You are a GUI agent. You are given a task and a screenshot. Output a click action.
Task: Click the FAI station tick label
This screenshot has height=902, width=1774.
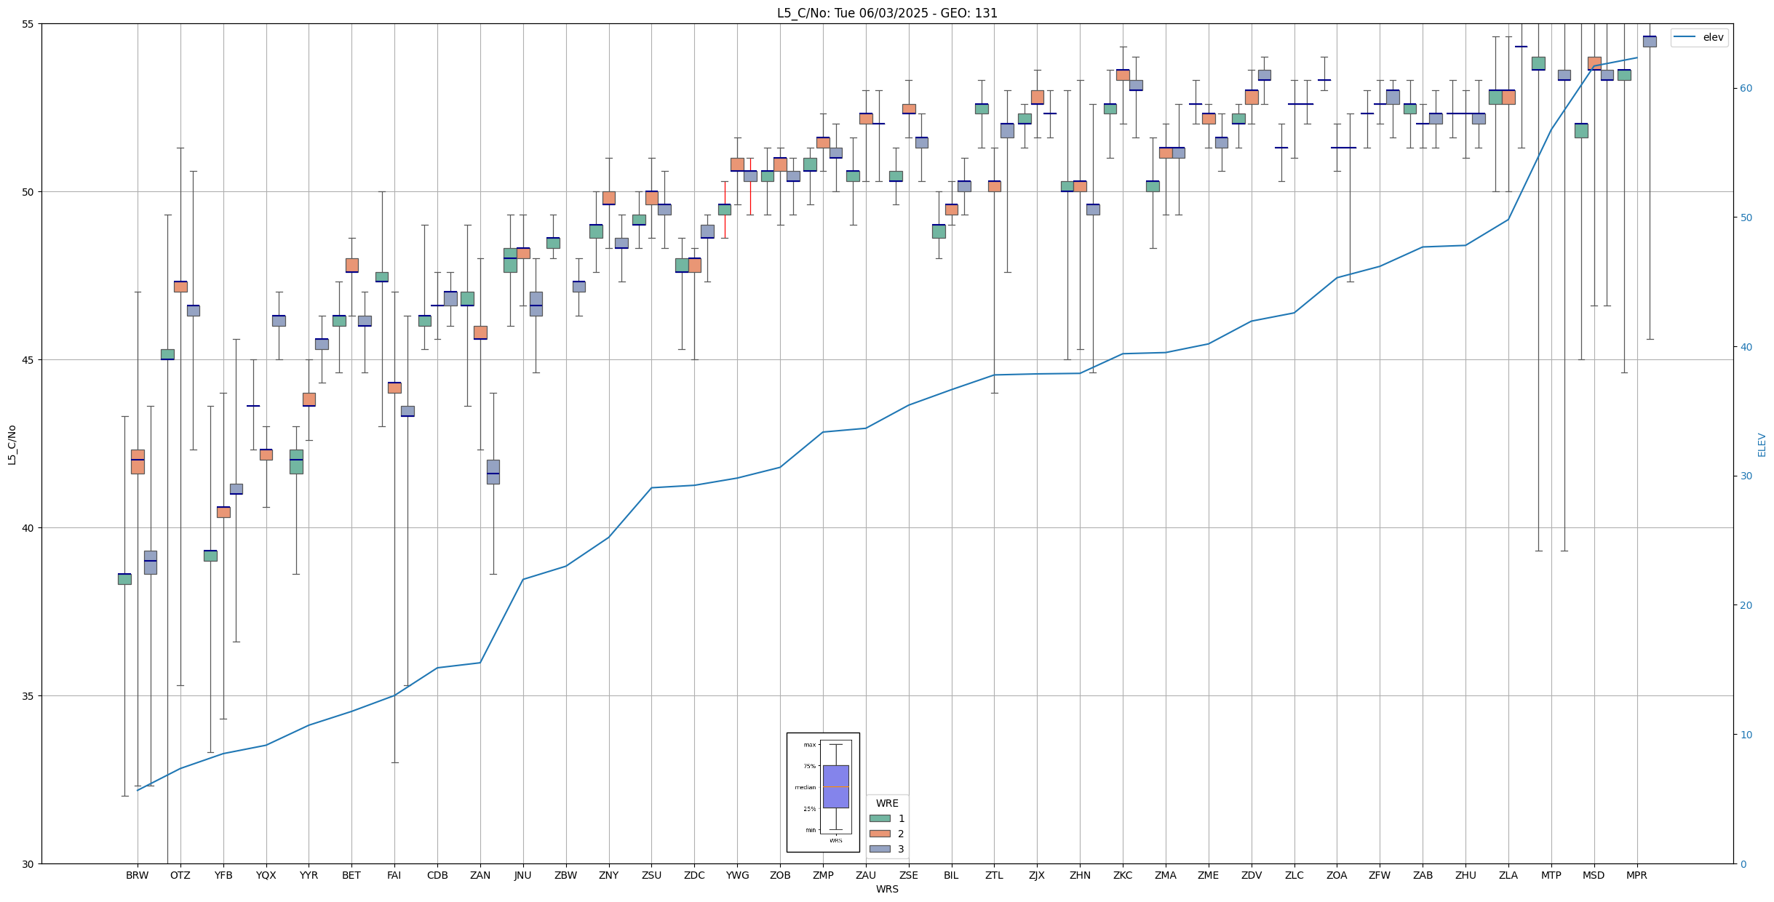coord(394,875)
